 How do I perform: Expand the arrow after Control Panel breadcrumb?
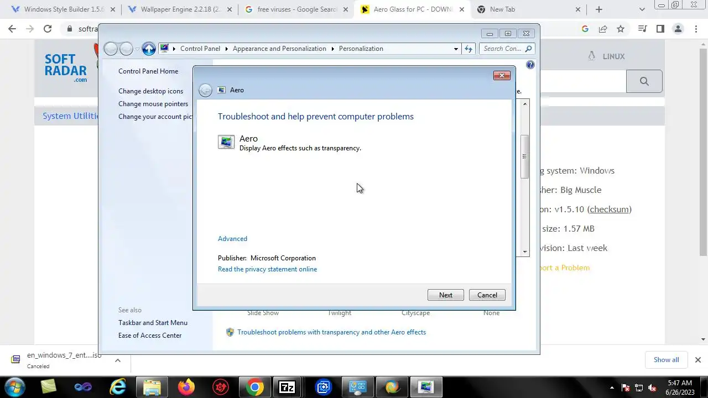coord(227,49)
